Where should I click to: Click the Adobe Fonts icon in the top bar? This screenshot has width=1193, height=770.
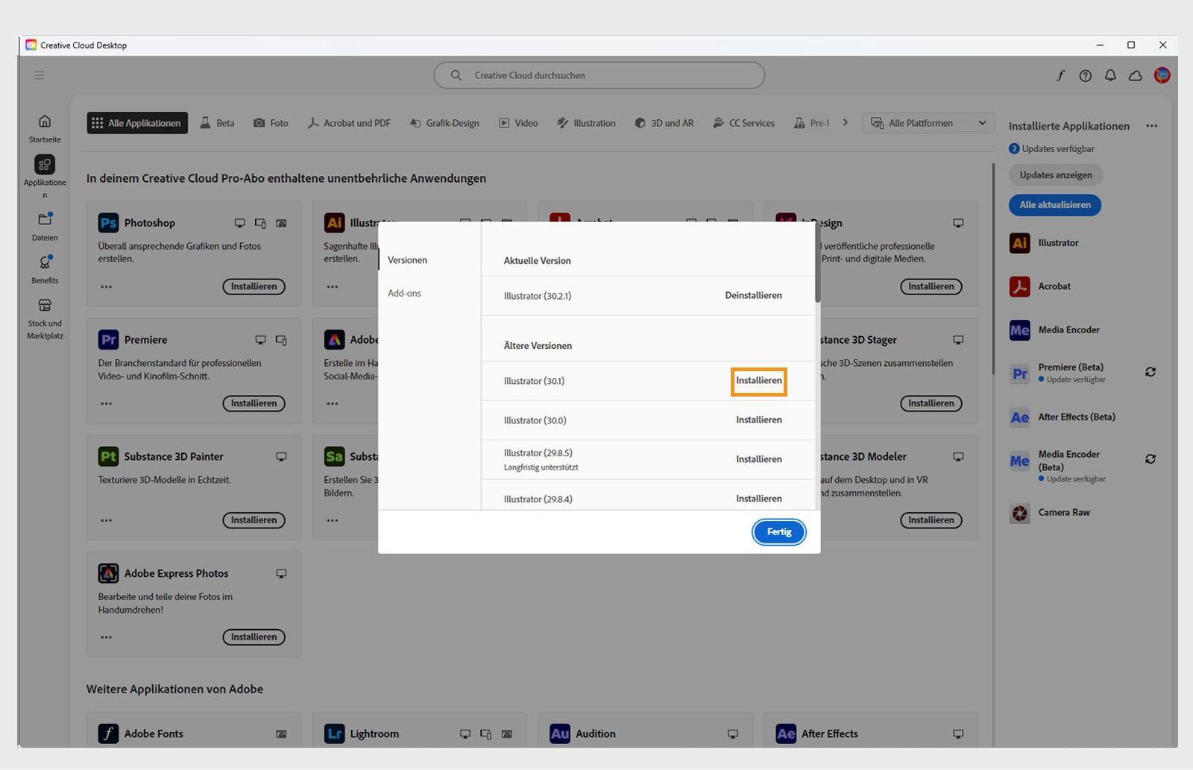click(1060, 75)
